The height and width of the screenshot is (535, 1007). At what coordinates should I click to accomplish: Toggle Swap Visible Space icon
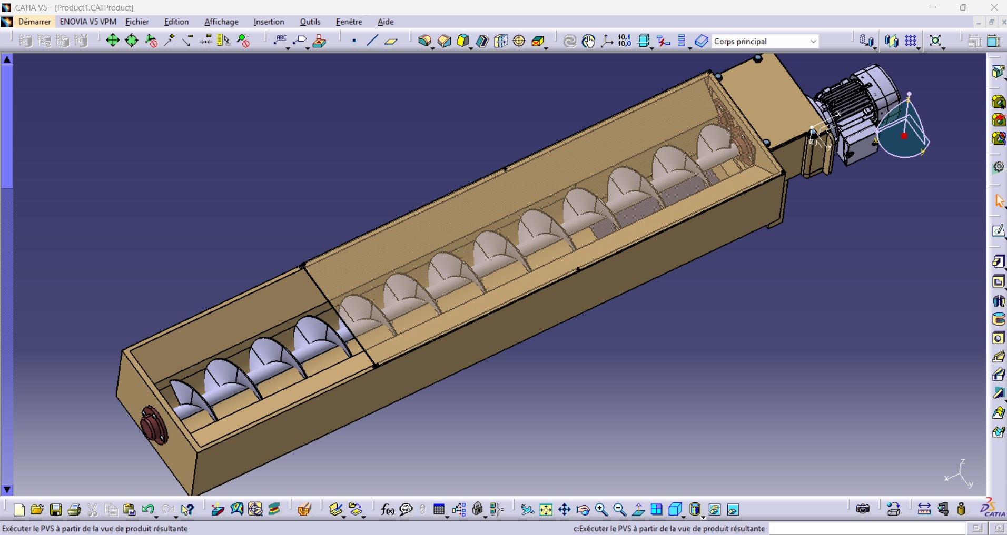pos(733,509)
